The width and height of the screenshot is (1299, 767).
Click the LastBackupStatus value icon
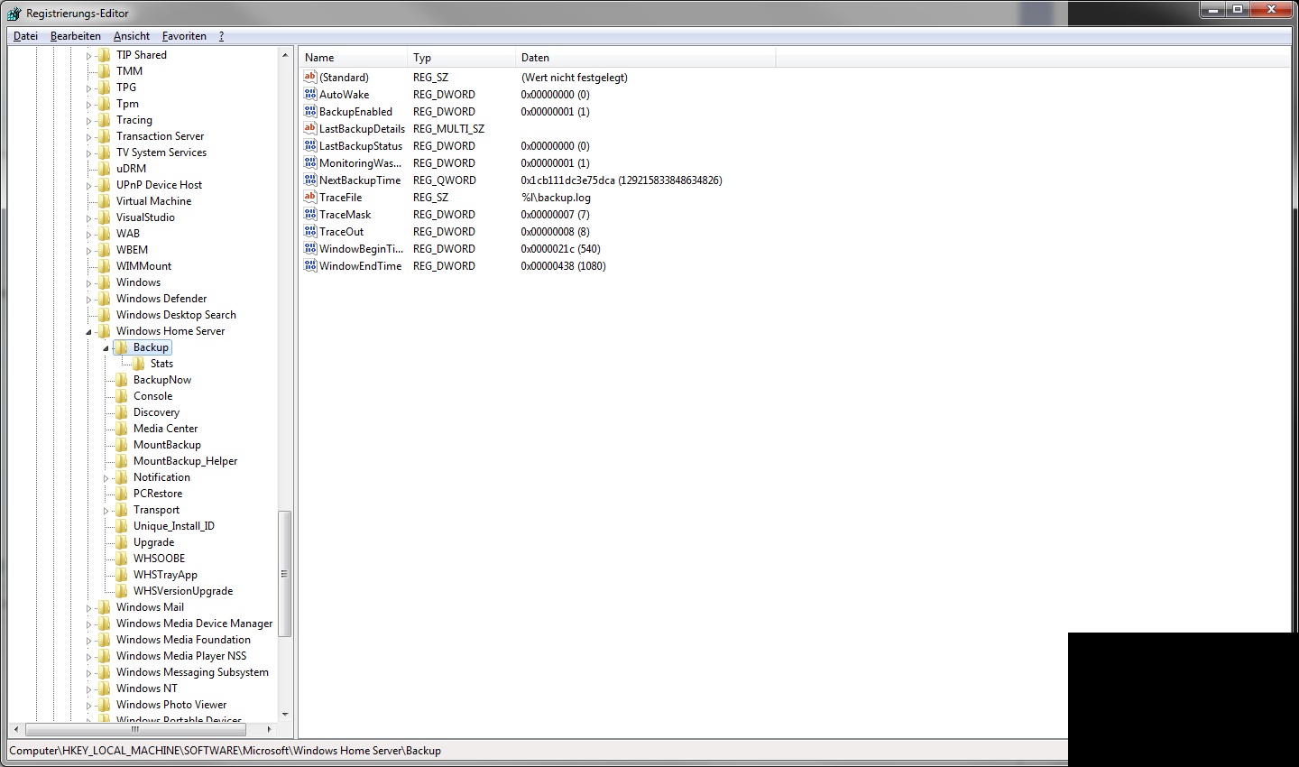point(310,145)
